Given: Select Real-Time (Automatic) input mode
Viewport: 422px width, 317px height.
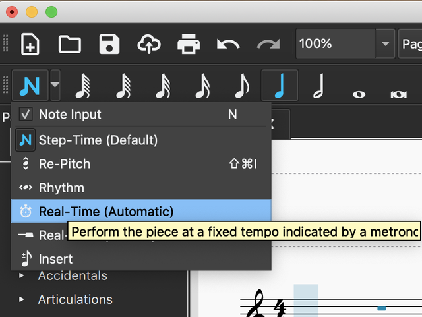Looking at the screenshot, I should point(105,212).
